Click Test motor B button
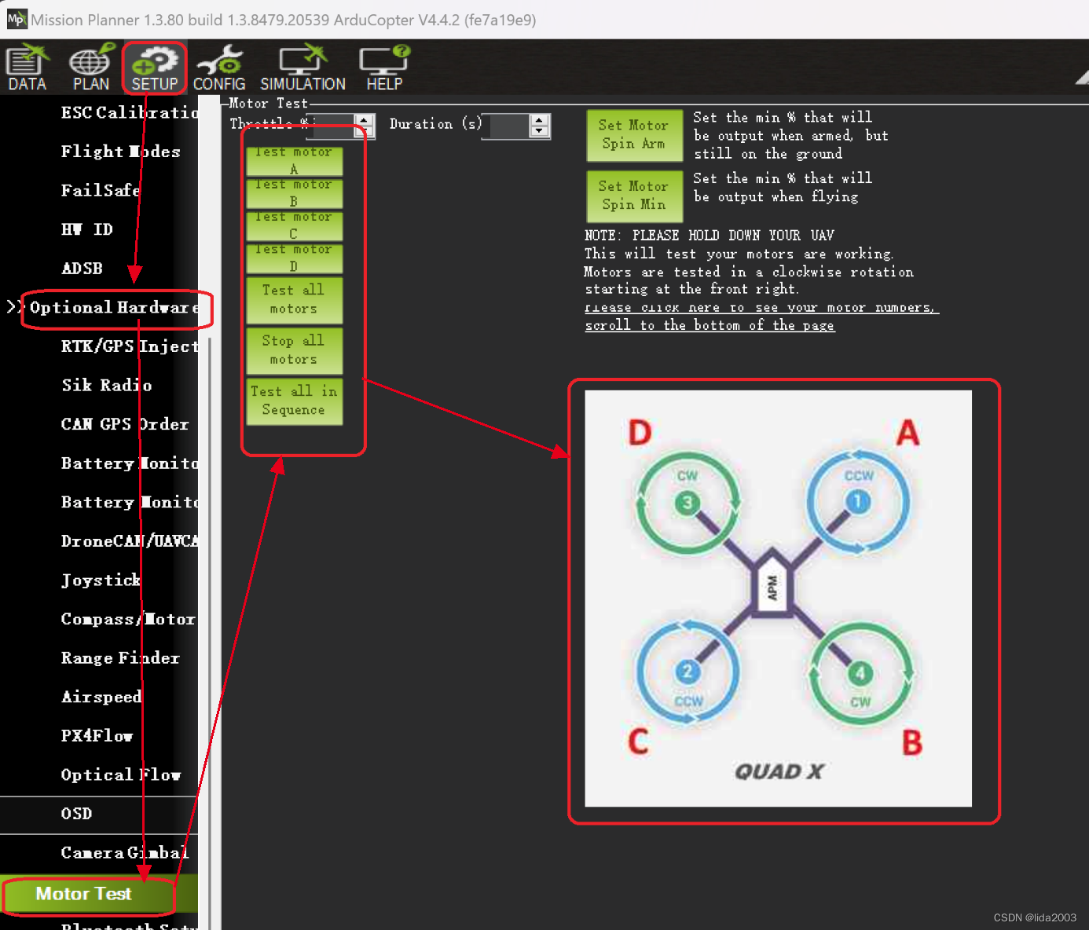Screen dimensions: 1089x930 (x=294, y=193)
